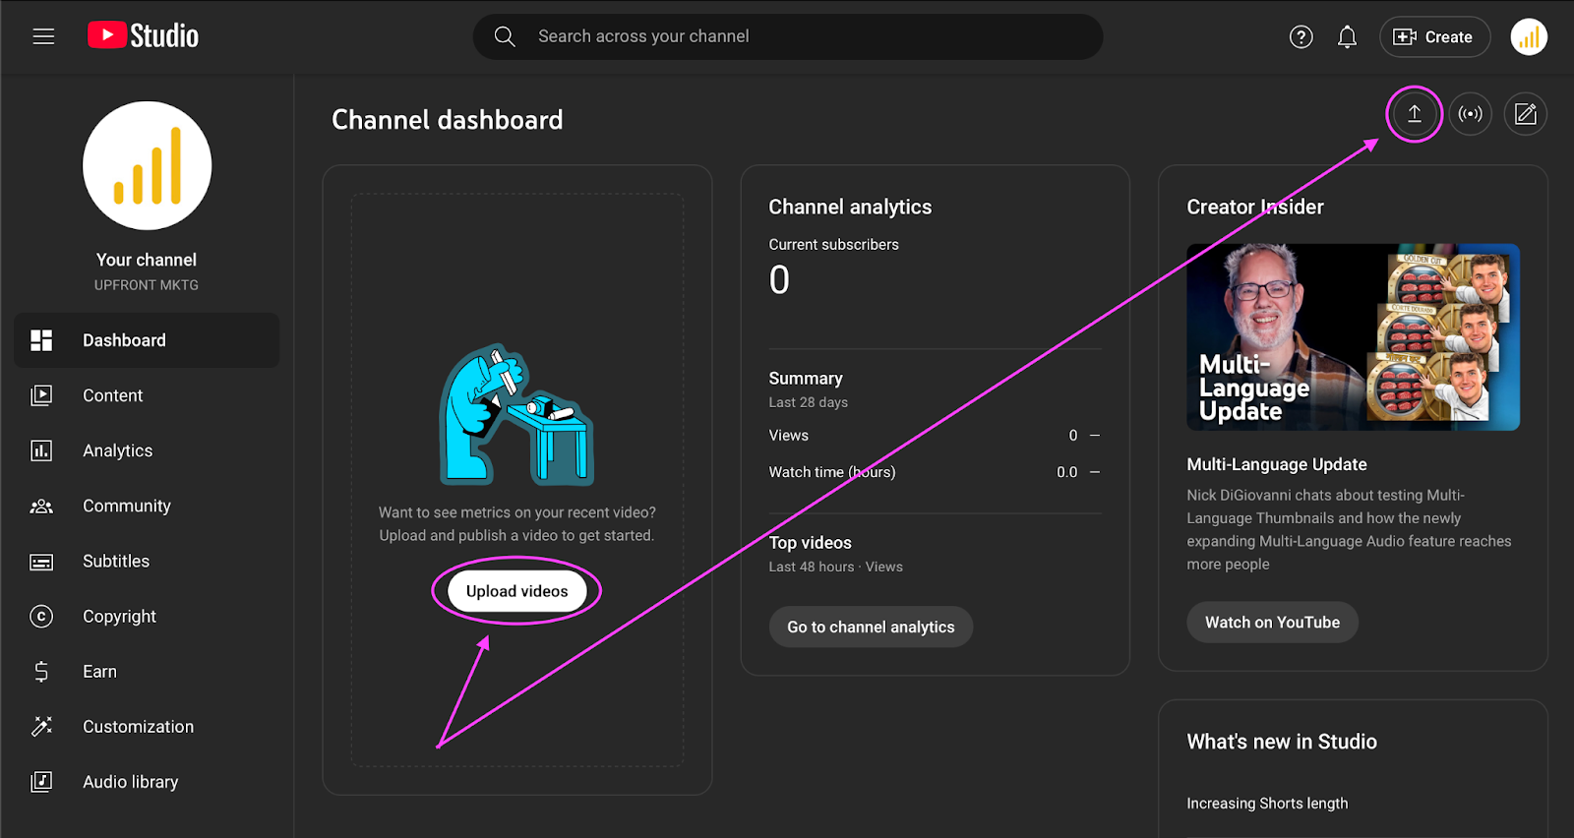Click the microscope illustration in upload card
The image size is (1574, 838).
pyautogui.click(x=516, y=414)
